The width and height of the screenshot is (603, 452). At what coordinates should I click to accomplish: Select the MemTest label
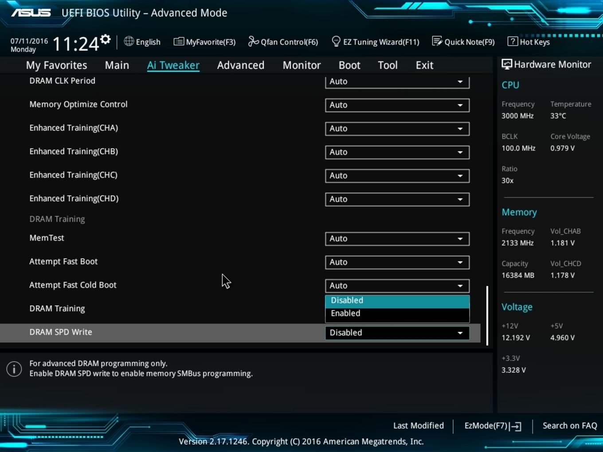coord(47,238)
